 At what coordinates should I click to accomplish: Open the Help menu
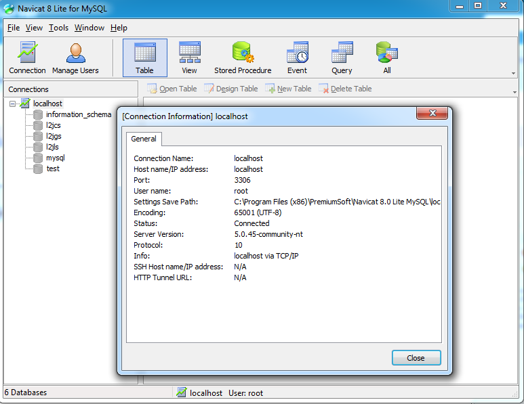click(x=119, y=28)
